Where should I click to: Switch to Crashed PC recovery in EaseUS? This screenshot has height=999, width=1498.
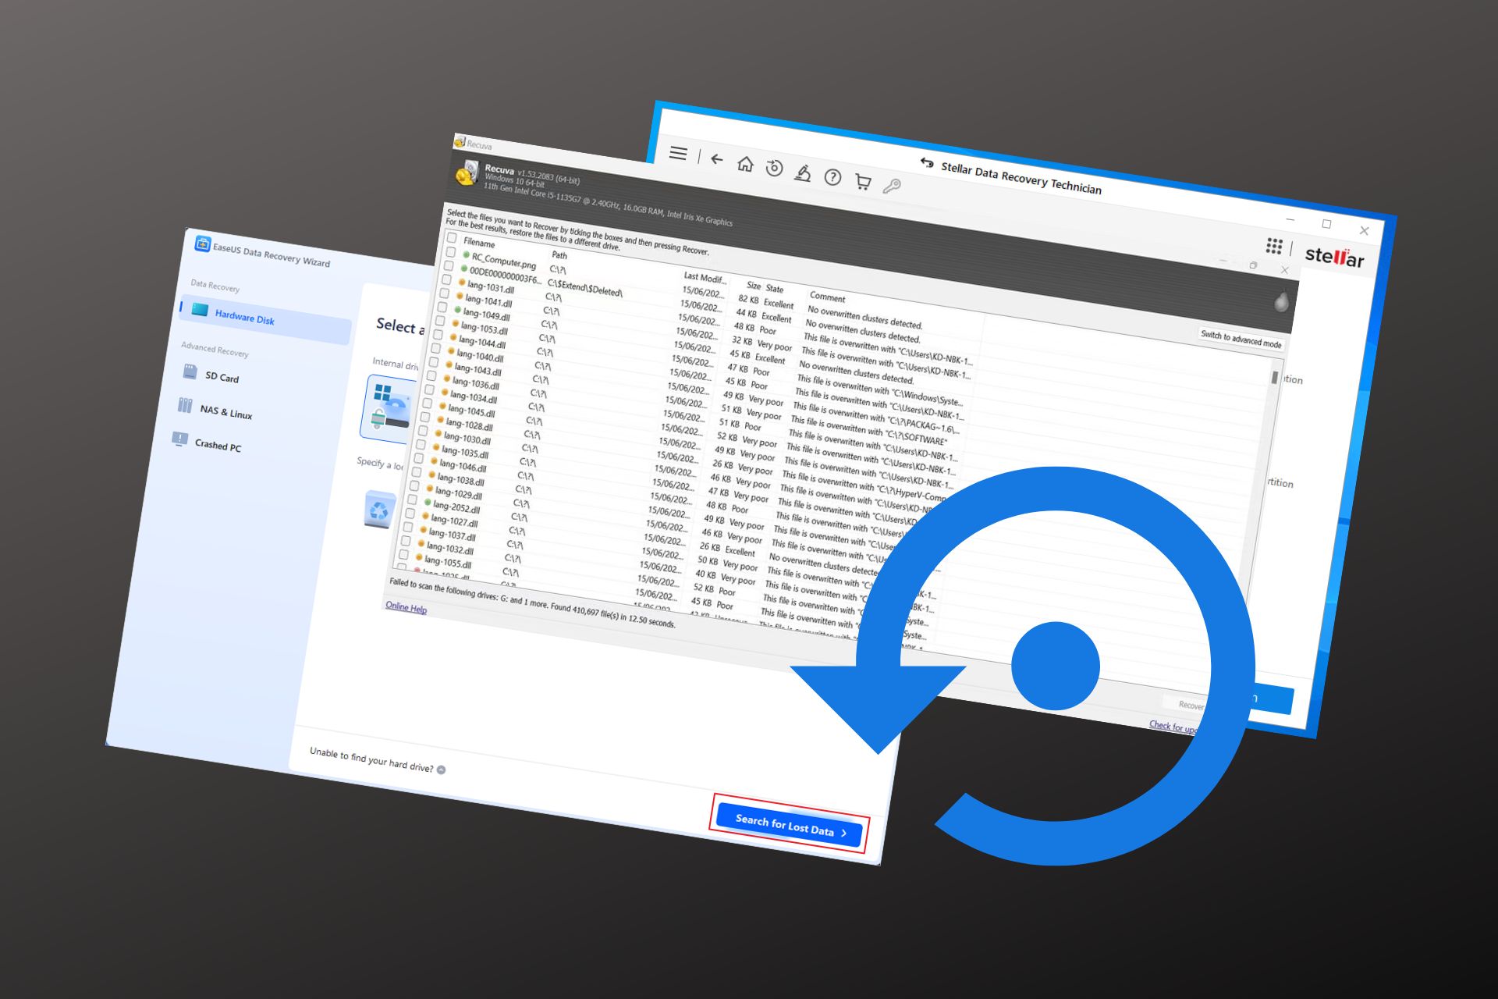[x=219, y=446]
